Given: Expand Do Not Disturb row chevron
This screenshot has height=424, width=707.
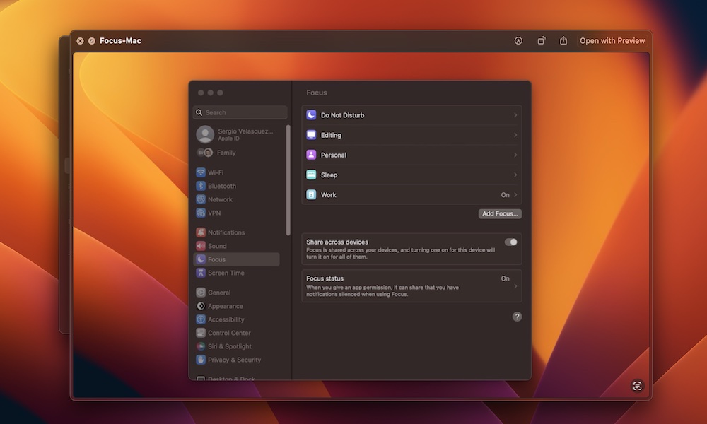Looking at the screenshot, I should (x=515, y=115).
